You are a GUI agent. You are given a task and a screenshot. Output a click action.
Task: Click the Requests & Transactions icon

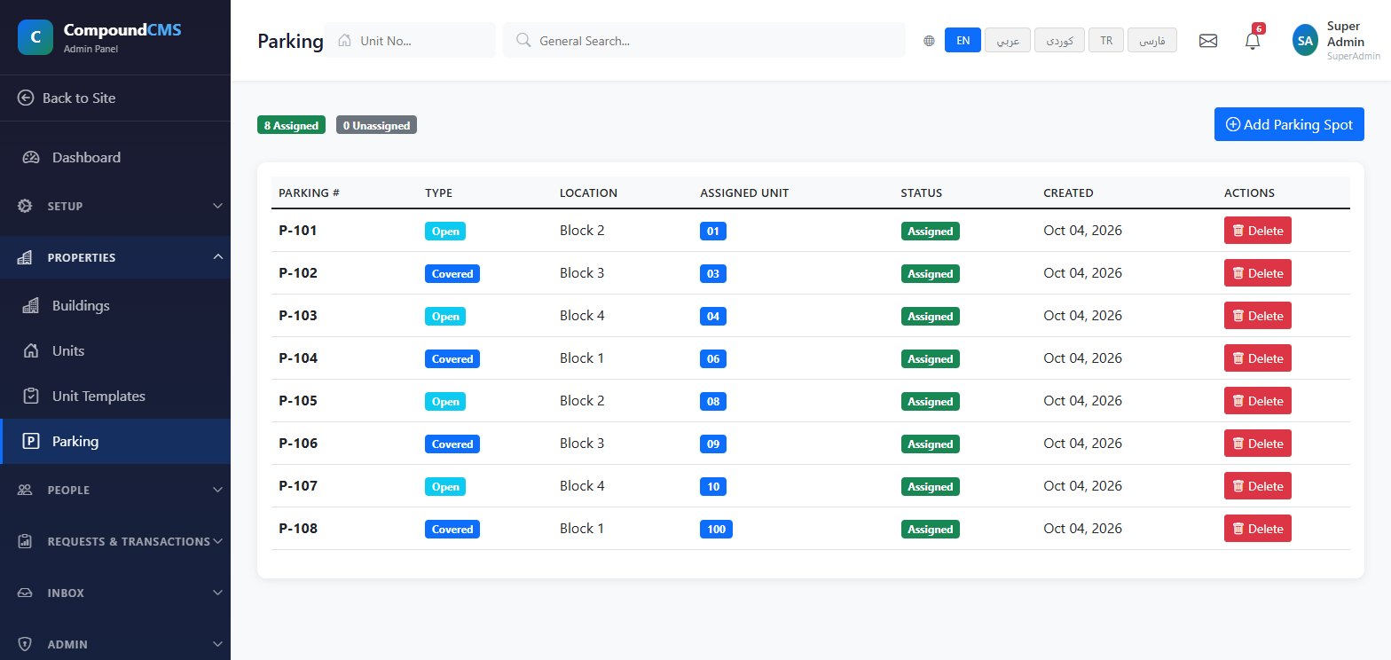26,541
